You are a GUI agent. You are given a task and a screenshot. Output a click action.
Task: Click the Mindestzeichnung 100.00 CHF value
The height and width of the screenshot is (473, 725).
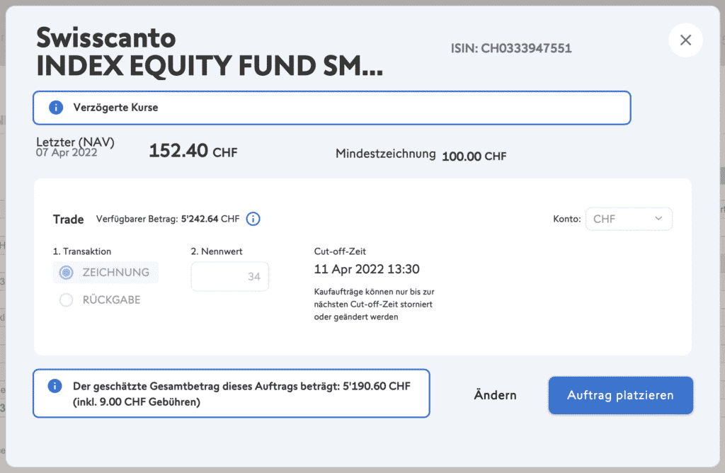point(474,156)
